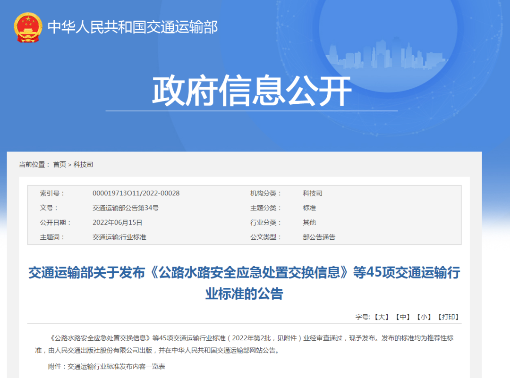
Task: Click the 公文类型 value 部公告通告
Action: 319,237
